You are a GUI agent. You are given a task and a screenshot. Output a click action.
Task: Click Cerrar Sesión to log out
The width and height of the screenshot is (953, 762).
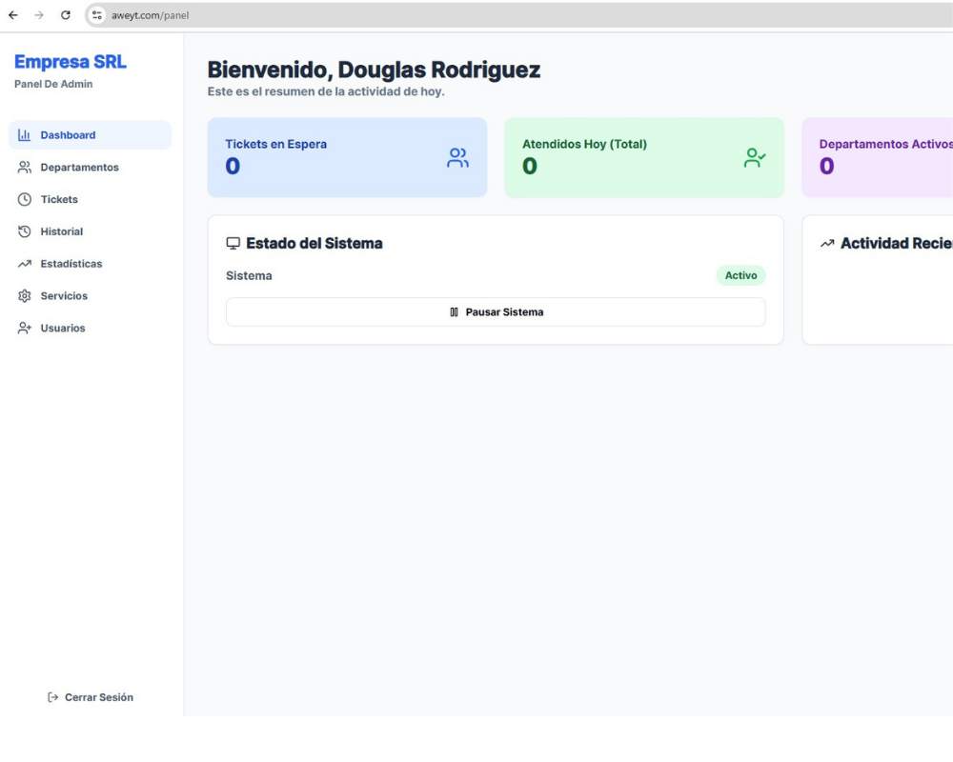coord(91,697)
